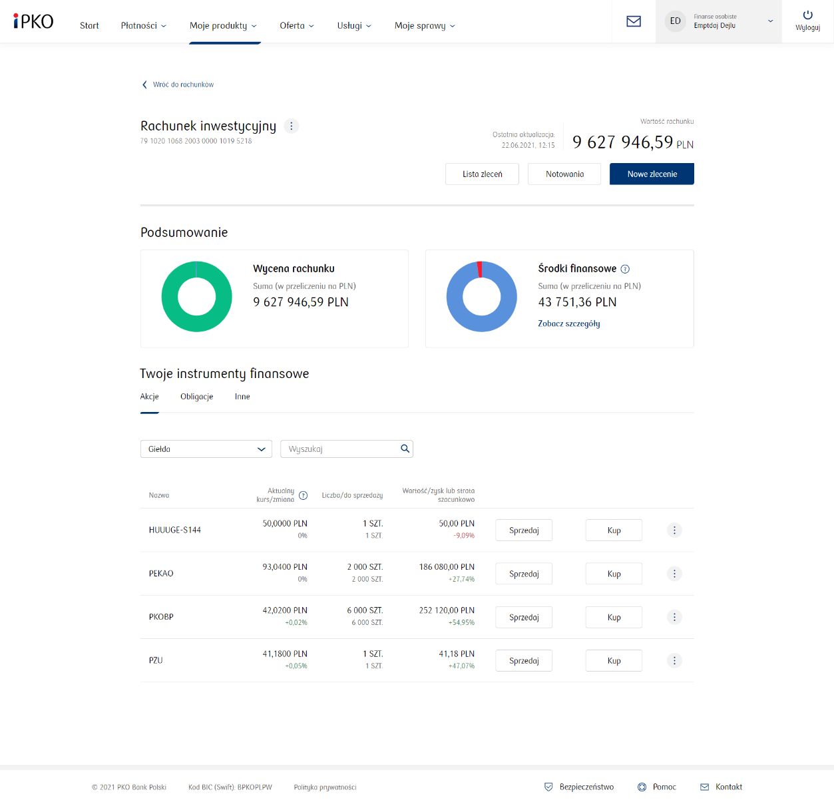Click Kup for PZU

(614, 660)
